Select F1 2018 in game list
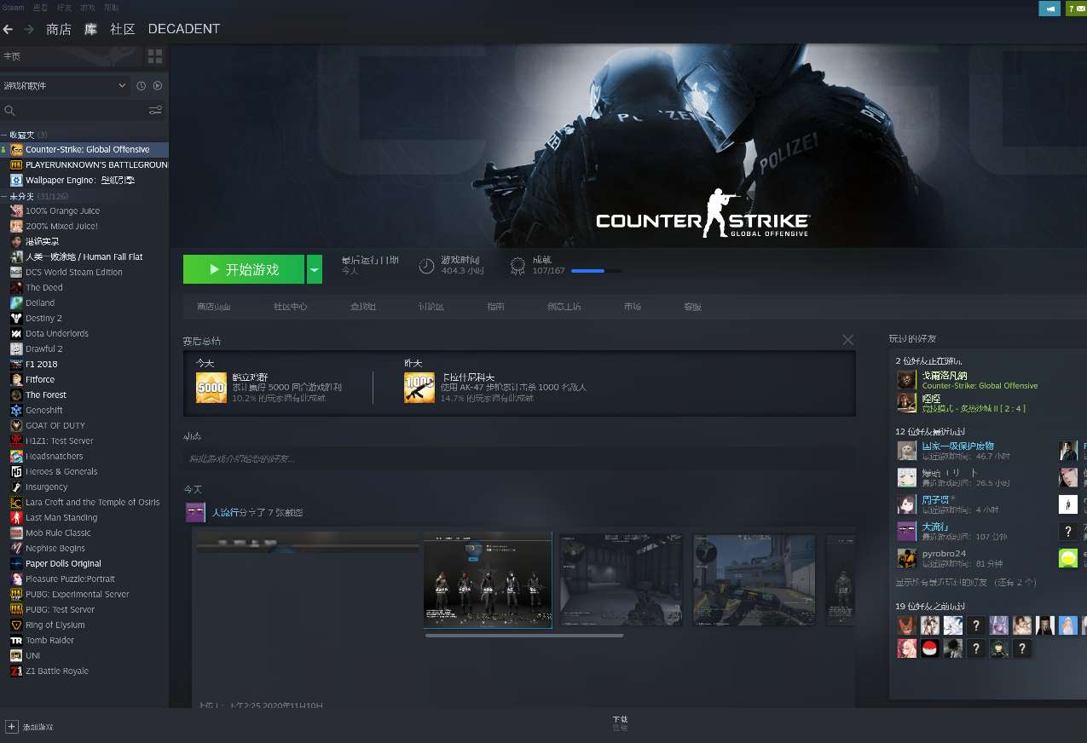Image resolution: width=1087 pixels, height=743 pixels. [42, 364]
